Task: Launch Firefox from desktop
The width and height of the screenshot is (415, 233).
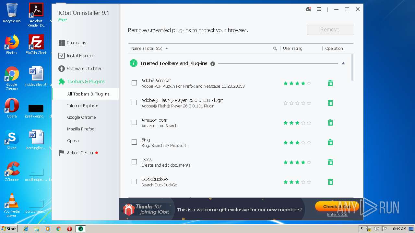Action: coord(12,45)
